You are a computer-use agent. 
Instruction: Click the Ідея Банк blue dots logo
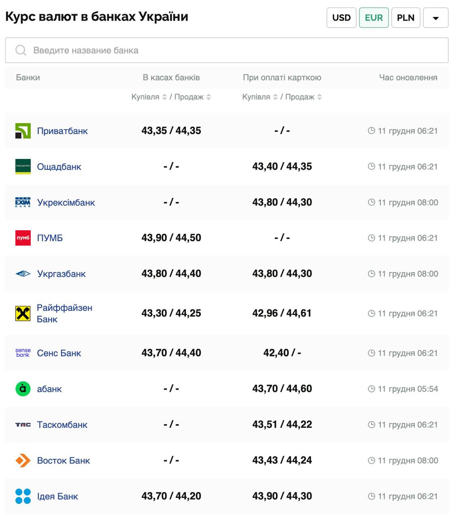[x=23, y=496]
